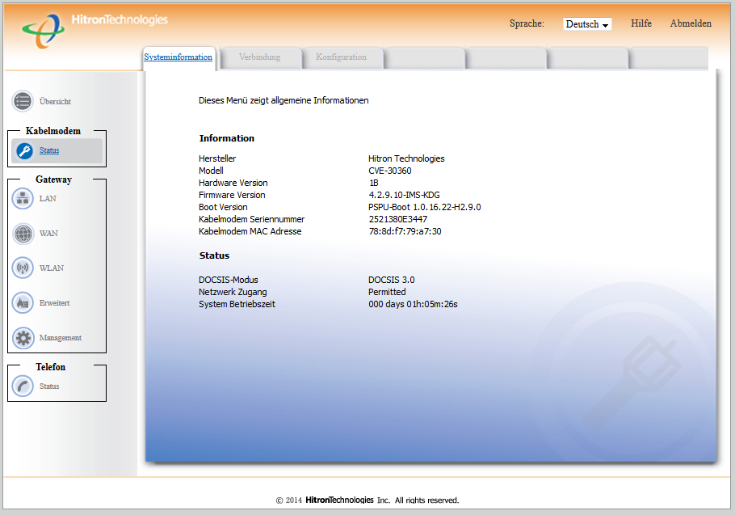Open the Übersicht list icon
The width and height of the screenshot is (735, 515).
pos(23,101)
